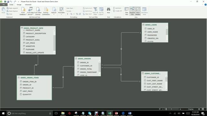Viewport: 207px width, 116px height.
Task: Click the Undo icon in title bar
Action: point(11,2)
